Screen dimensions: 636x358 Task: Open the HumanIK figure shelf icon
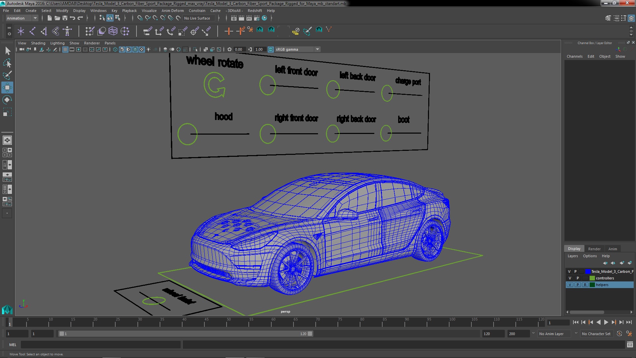coord(67,31)
